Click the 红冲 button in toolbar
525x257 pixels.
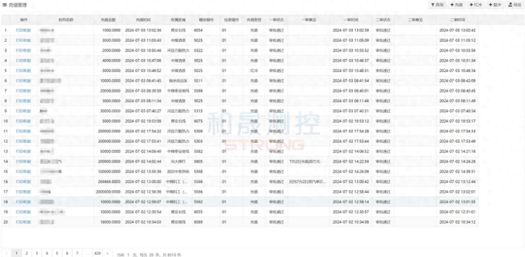click(475, 5)
